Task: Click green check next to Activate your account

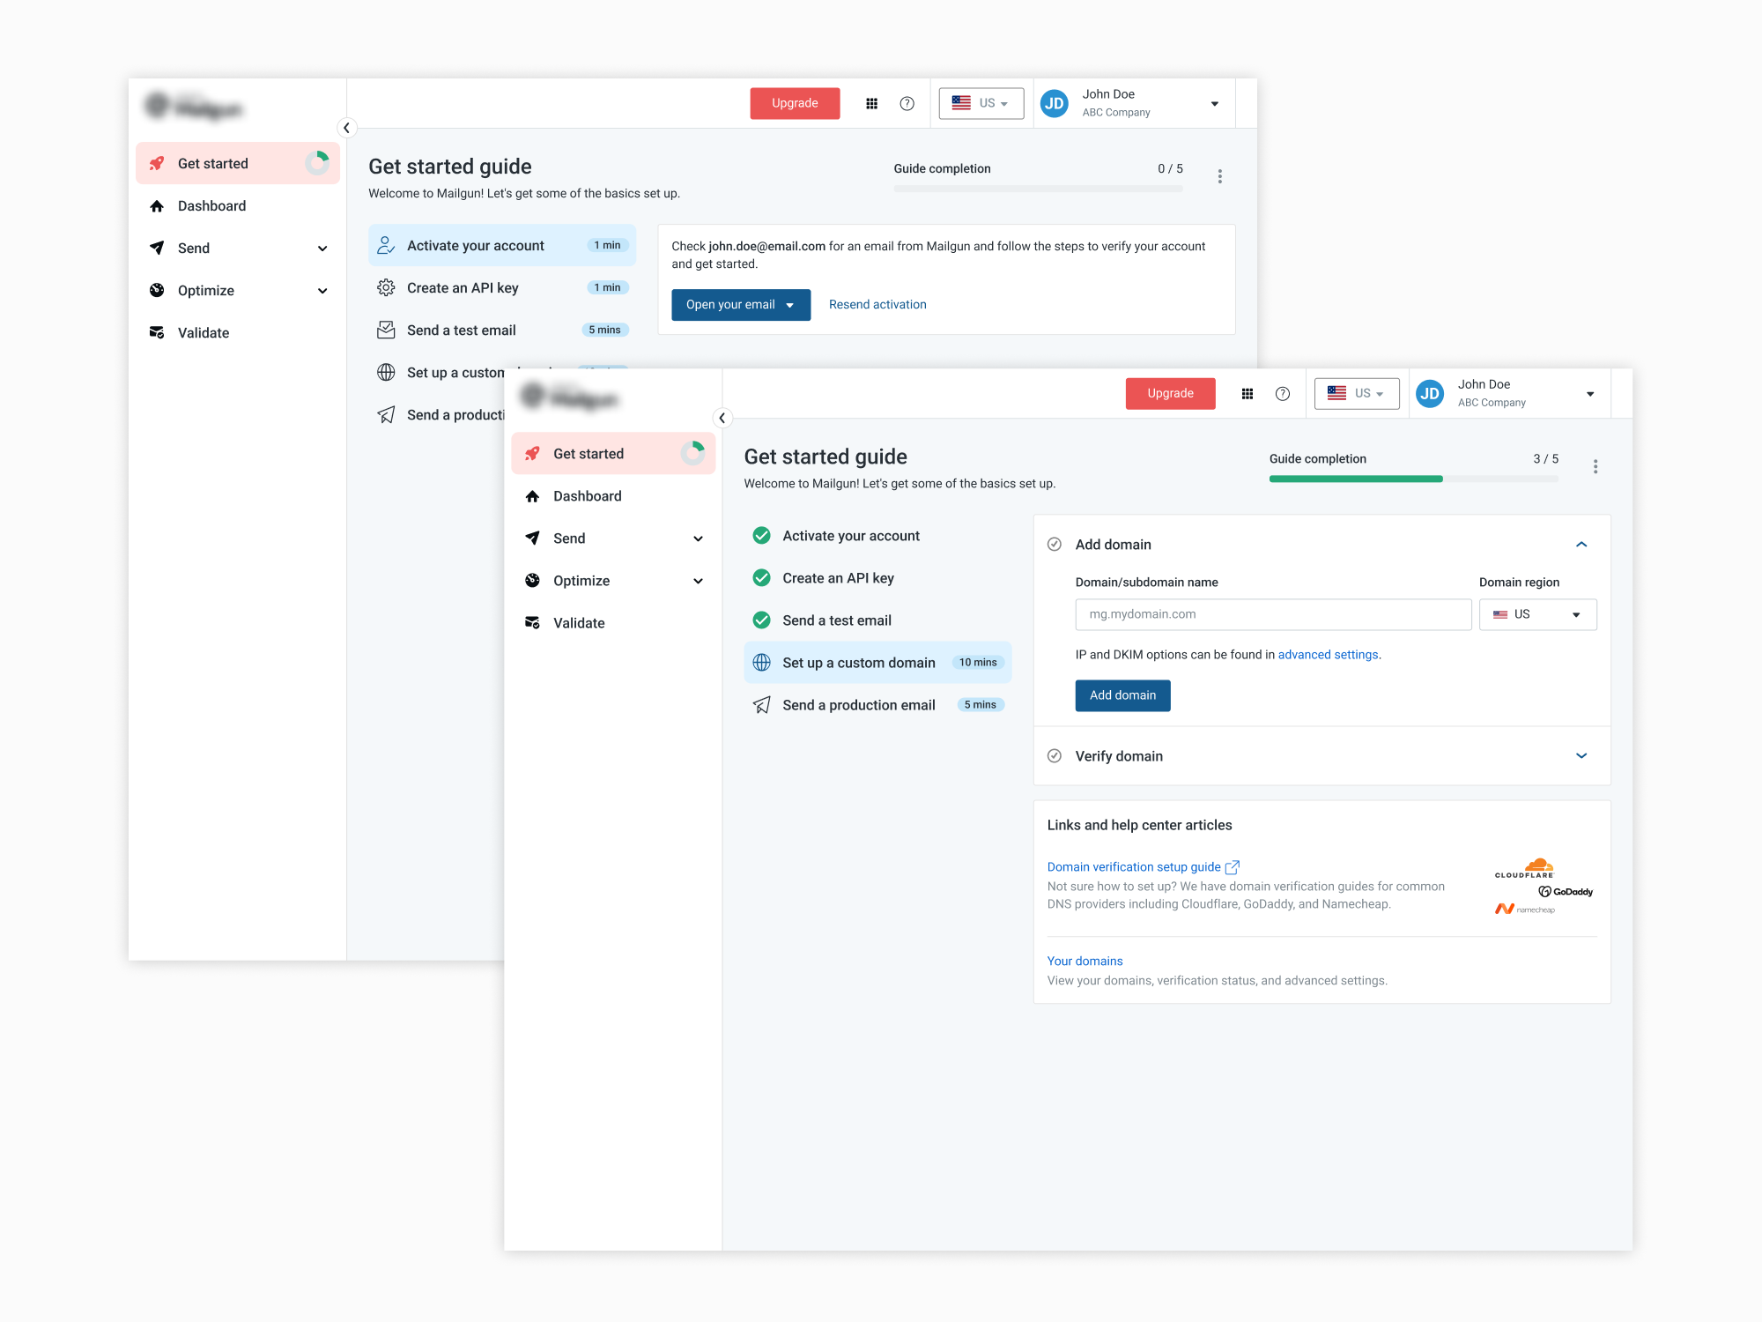Action: point(761,536)
